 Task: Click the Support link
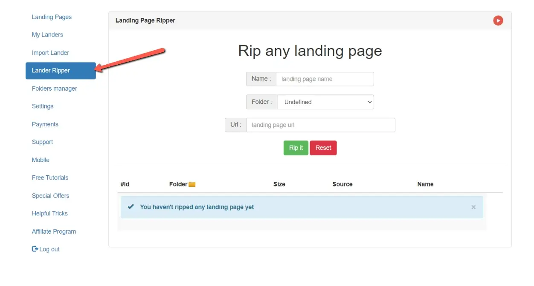(42, 142)
